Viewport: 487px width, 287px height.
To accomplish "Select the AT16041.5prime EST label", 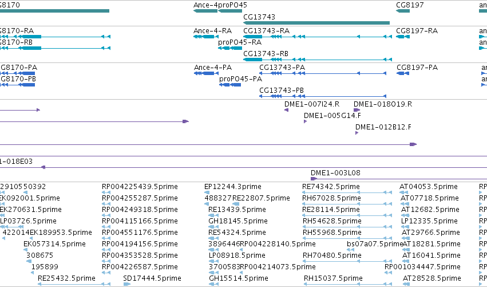I will pos(431,255).
